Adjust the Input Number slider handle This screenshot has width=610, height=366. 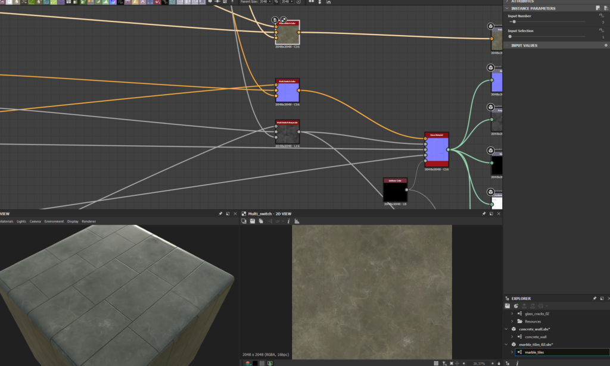point(514,22)
